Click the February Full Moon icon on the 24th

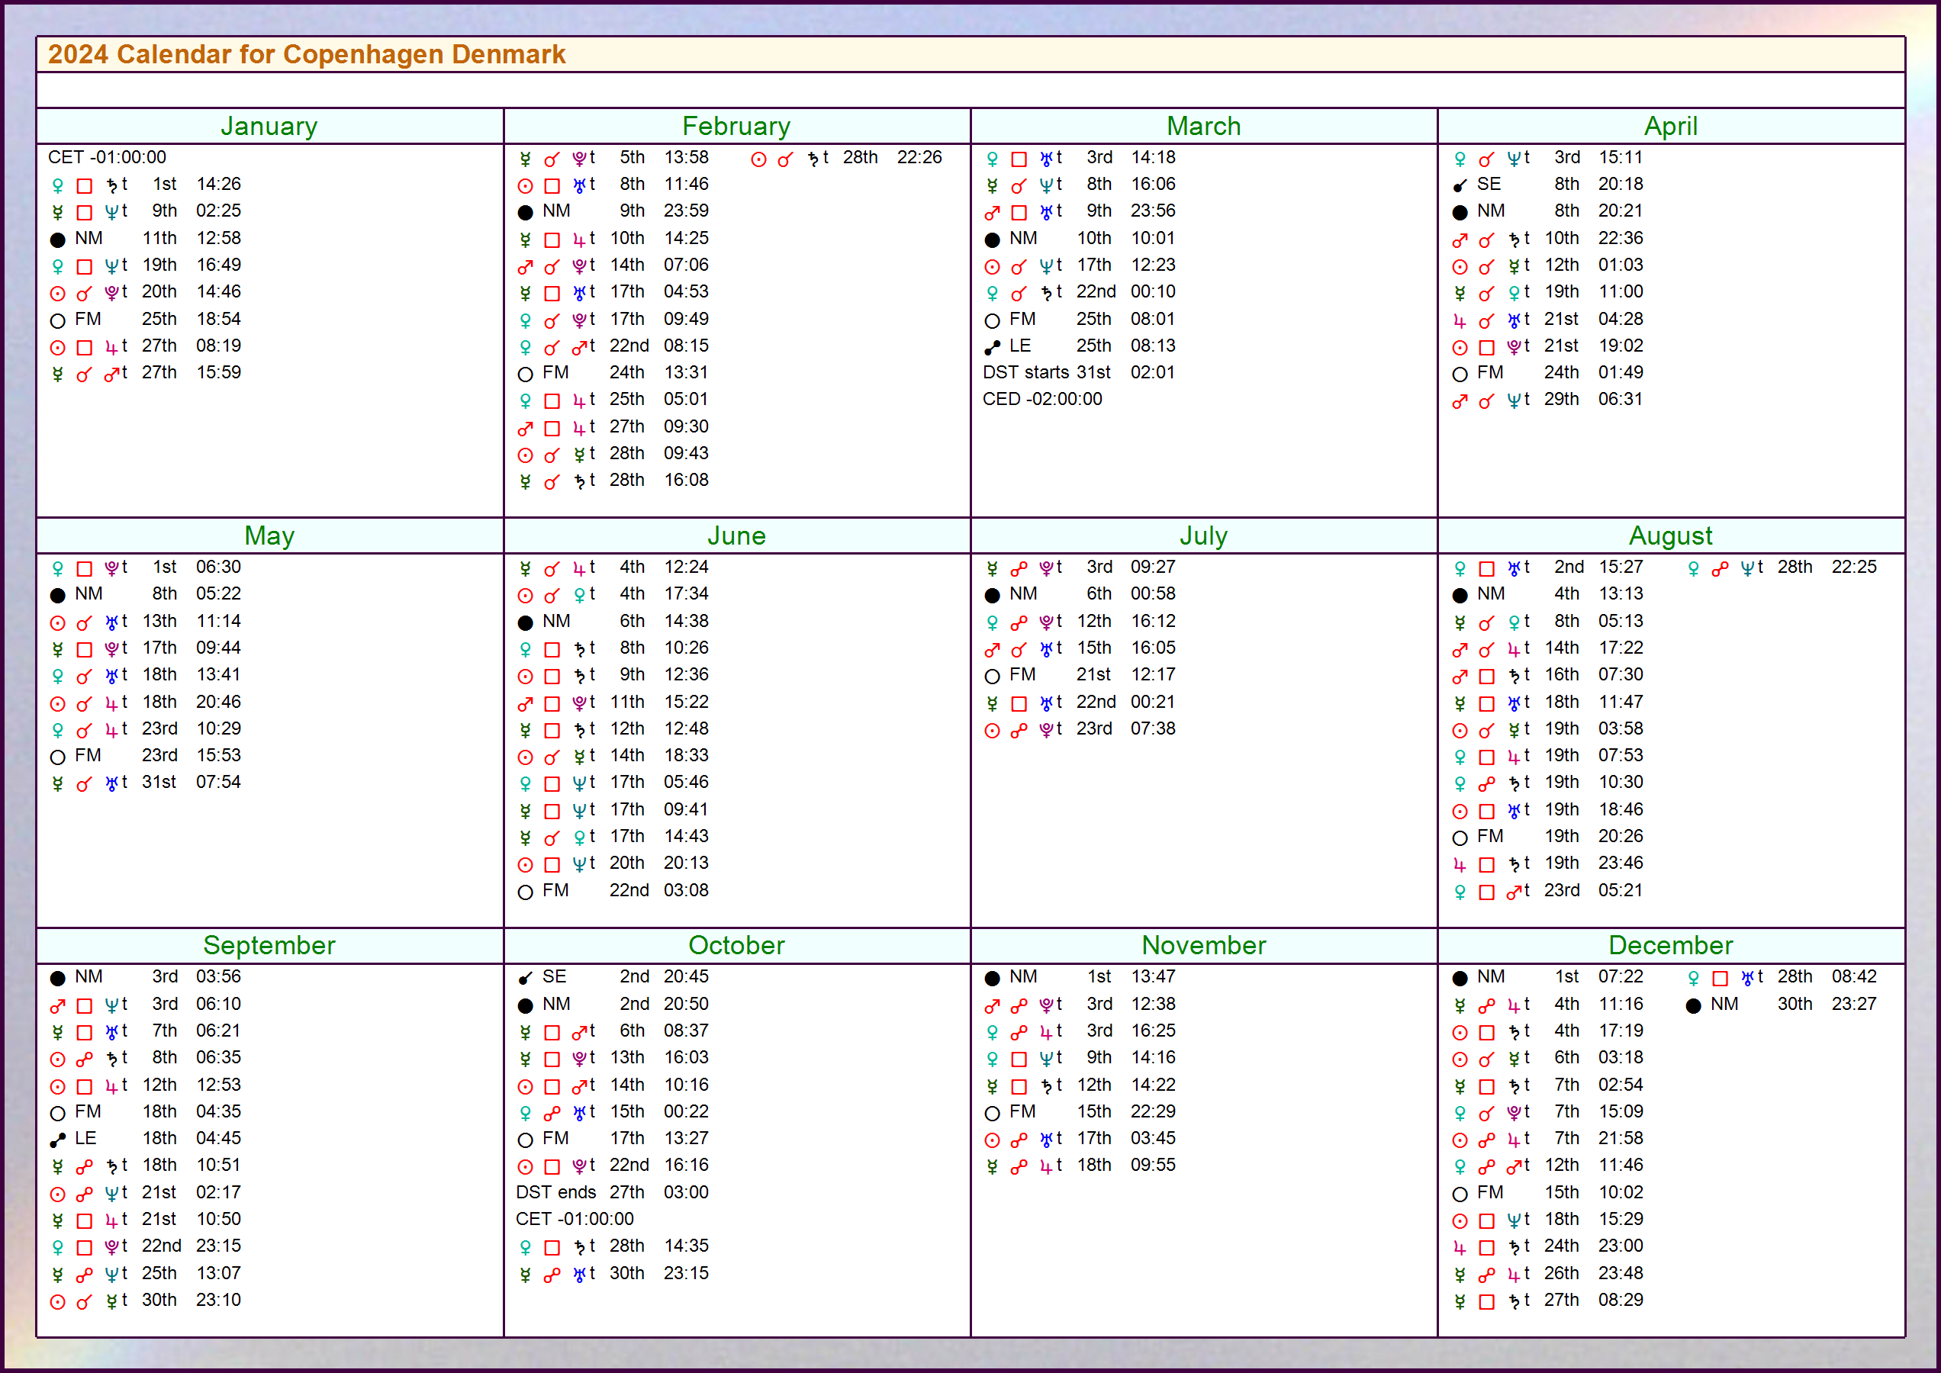pyautogui.click(x=525, y=375)
